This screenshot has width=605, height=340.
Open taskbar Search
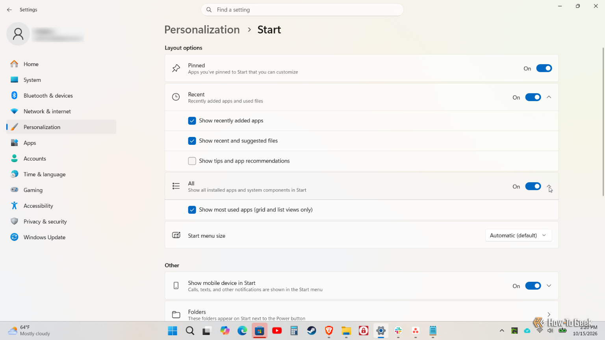190,331
